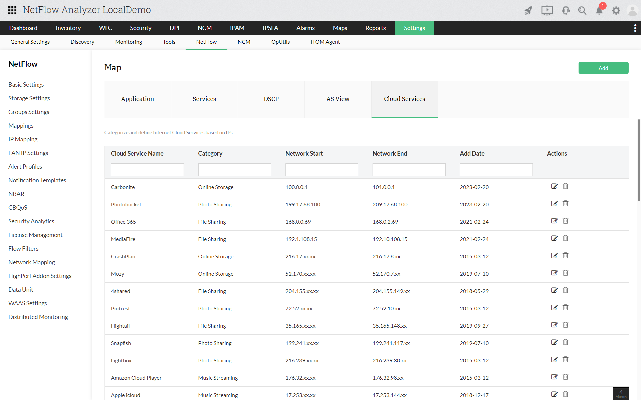Viewport: 641px width, 400px height.
Task: Click the Cloud Service Name filter field
Action: (x=147, y=170)
